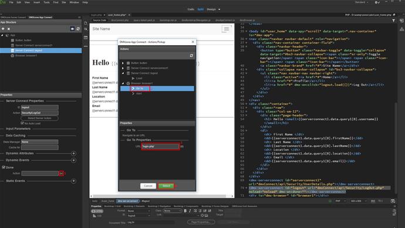Select the body tag in tag selector
The width and height of the screenshot is (405, 228).
click(95, 201)
